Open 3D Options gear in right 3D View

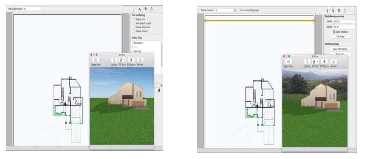click(324, 62)
